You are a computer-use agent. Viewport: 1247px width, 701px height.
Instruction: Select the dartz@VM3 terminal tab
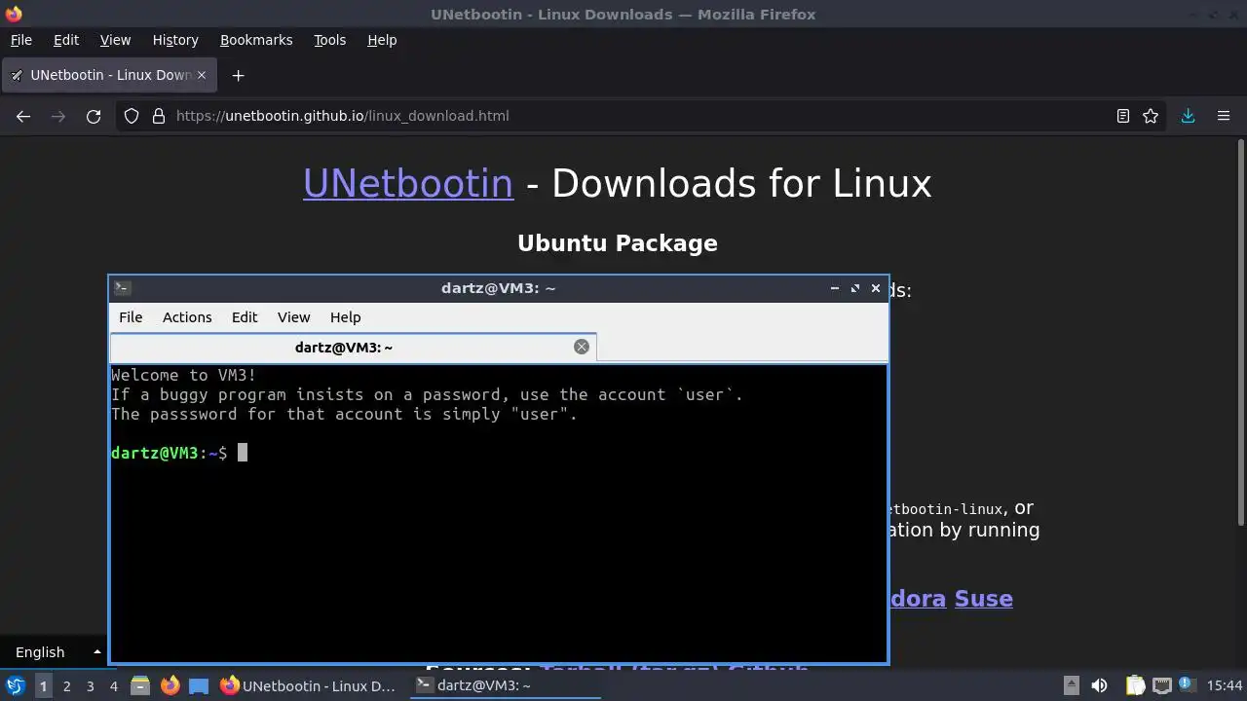point(354,347)
